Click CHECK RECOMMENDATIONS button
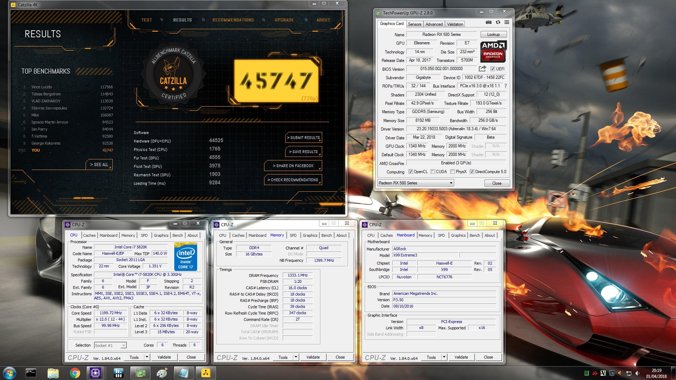 pyautogui.click(x=293, y=180)
